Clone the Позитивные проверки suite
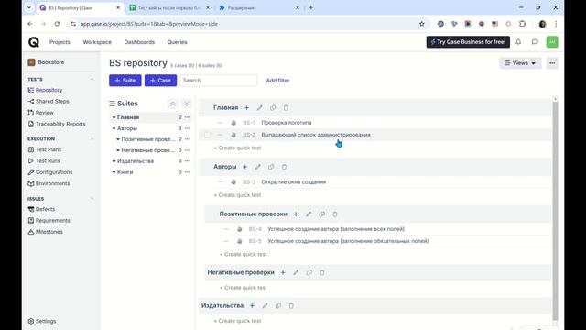The image size is (586, 330). click(x=321, y=214)
